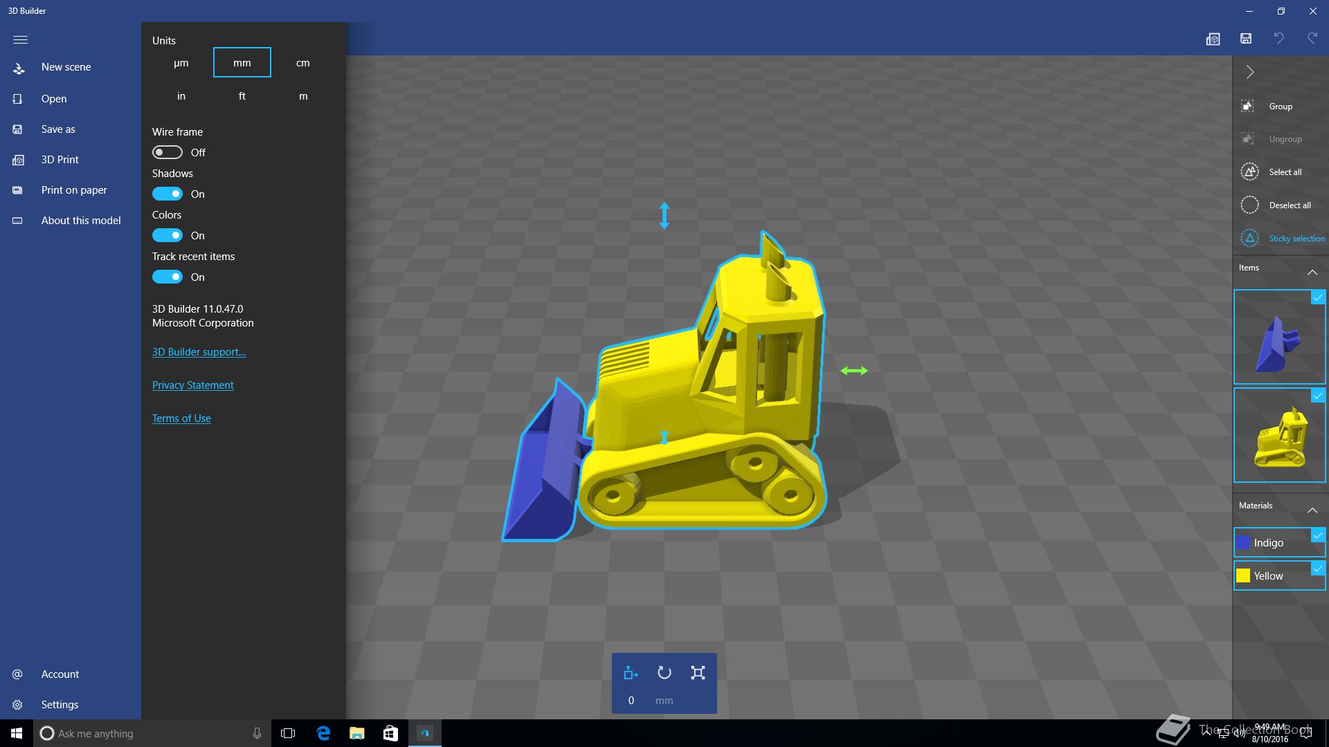Click the Cortana Ask me anything box

pyautogui.click(x=151, y=733)
